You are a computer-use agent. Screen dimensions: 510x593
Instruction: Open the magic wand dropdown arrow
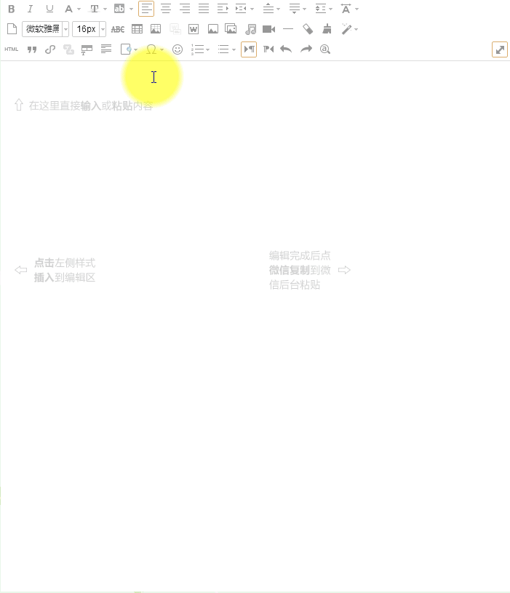[356, 29]
